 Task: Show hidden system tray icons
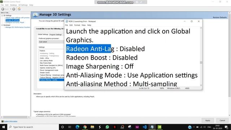coord(194,127)
